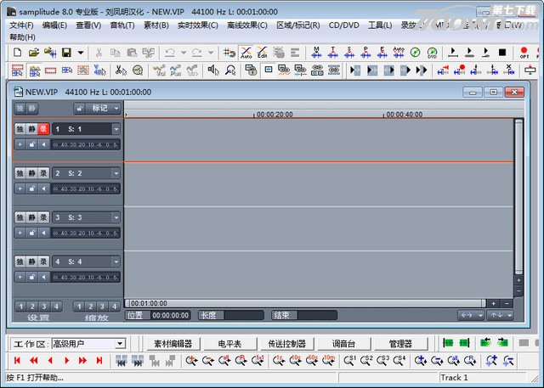Click the red fast-forward double arrow

[x=83, y=361]
